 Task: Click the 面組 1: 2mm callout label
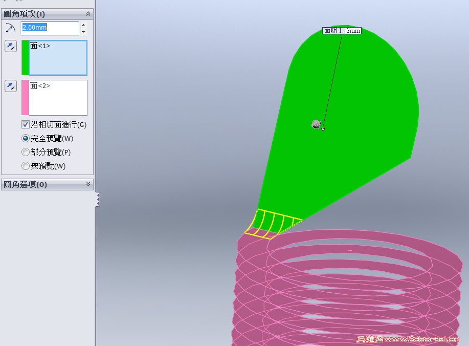click(342, 31)
